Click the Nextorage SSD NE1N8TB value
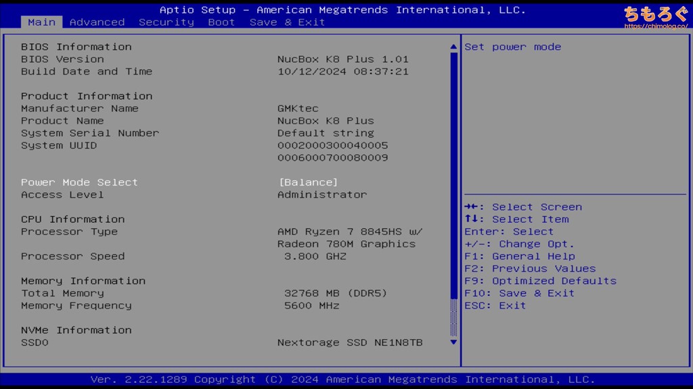 (350, 342)
